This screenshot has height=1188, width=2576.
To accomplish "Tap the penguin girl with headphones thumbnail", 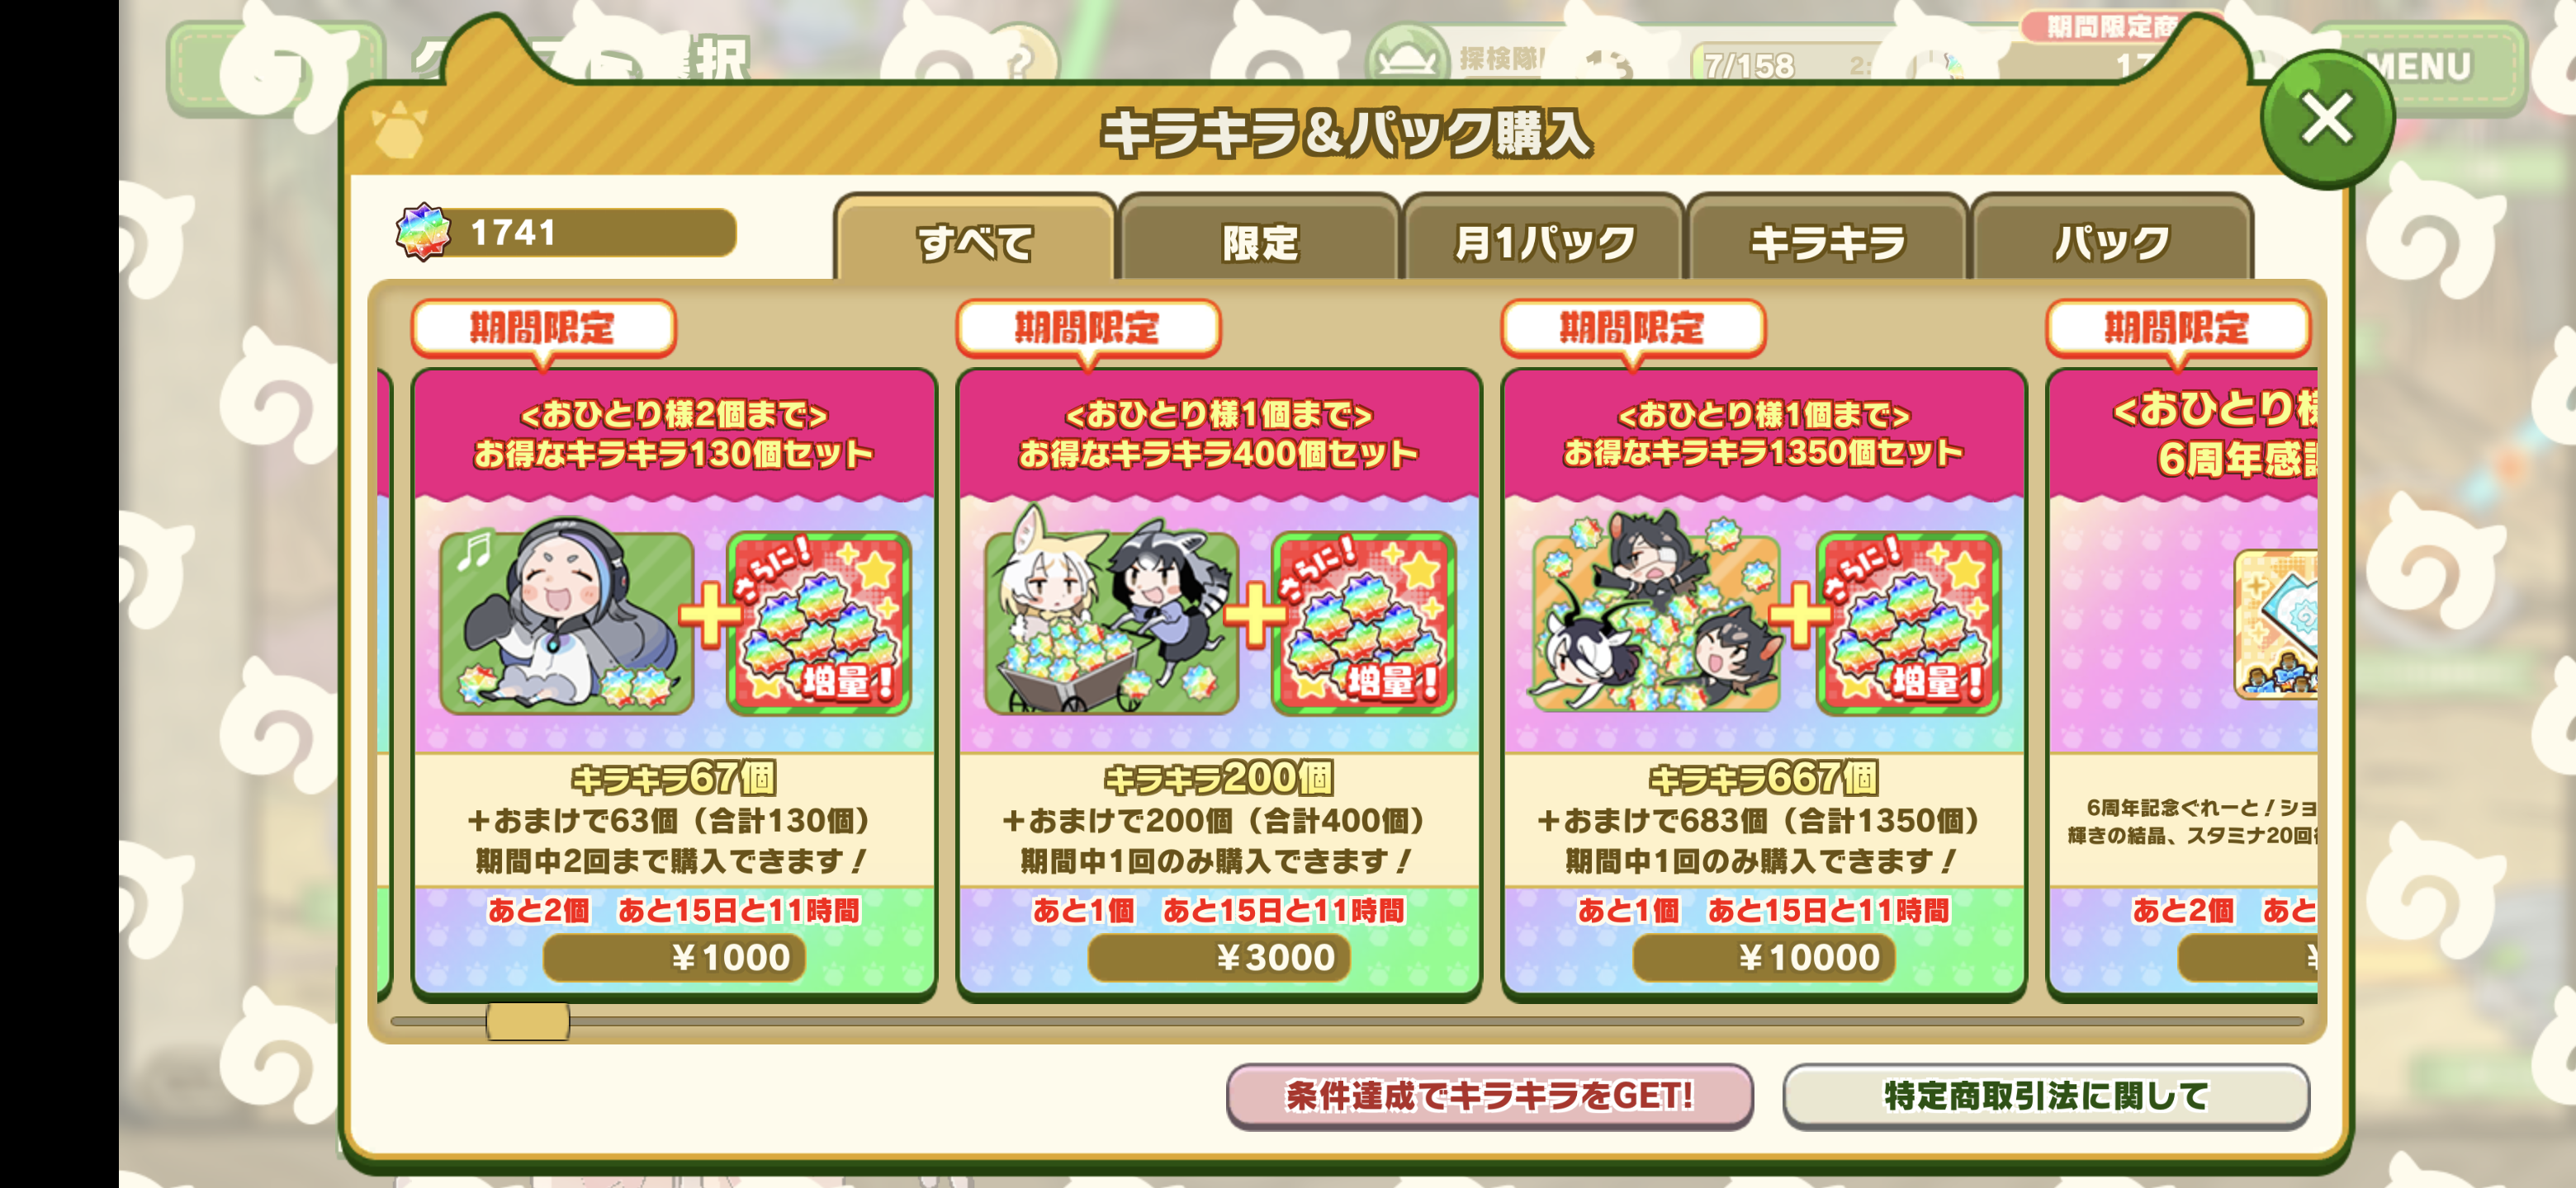I will [566, 623].
